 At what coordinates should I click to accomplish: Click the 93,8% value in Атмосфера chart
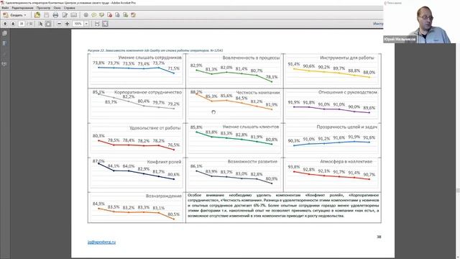tap(294, 167)
